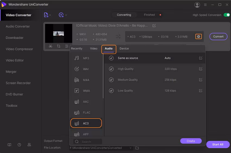The image size is (231, 153).
Task: Expand the File Location dropdown
Action: coord(130,148)
